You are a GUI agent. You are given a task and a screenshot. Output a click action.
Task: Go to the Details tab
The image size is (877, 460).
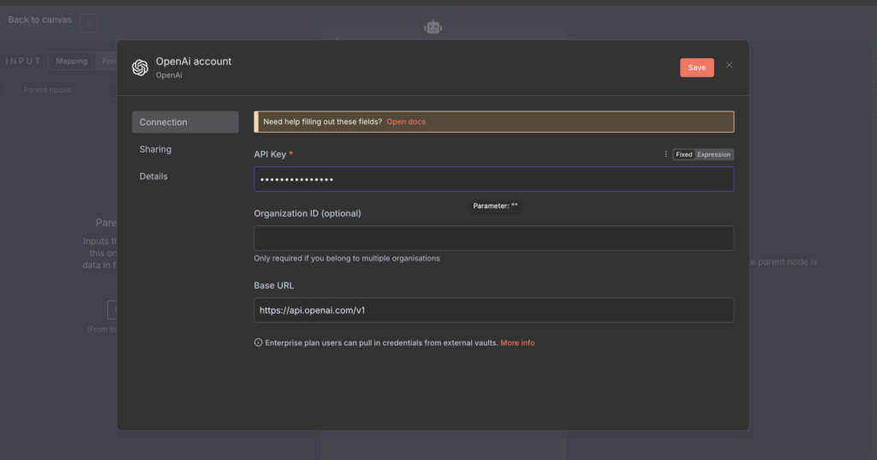pyautogui.click(x=154, y=176)
